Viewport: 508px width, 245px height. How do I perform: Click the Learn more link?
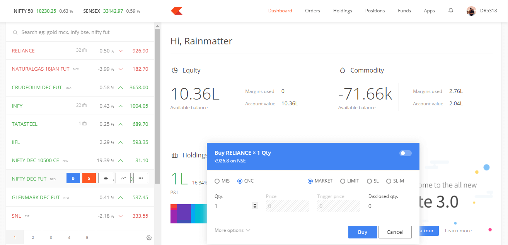pos(458,231)
